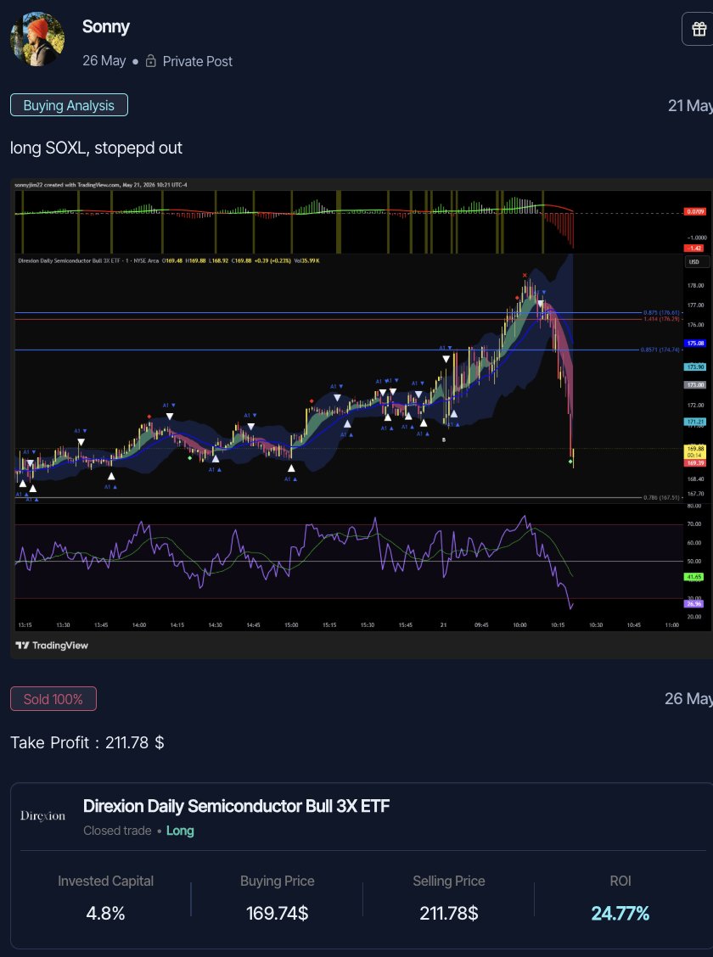The width and height of the screenshot is (713, 957).
Task: Open the TradingView logo under the chart
Action: click(52, 645)
